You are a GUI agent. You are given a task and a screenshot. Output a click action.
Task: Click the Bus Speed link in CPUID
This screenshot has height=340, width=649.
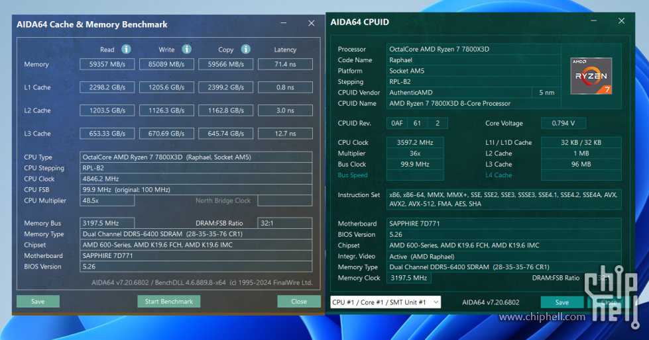353,175
